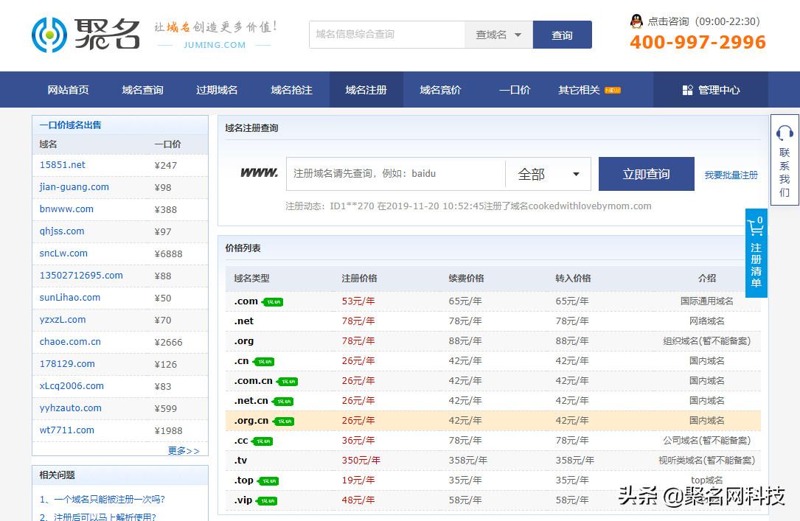Click the promo badge next to .vip
This screenshot has height=521, width=800.
point(268,500)
